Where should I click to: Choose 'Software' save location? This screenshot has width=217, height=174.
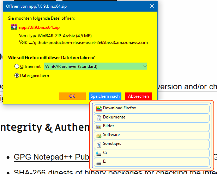pyautogui.click(x=152, y=136)
